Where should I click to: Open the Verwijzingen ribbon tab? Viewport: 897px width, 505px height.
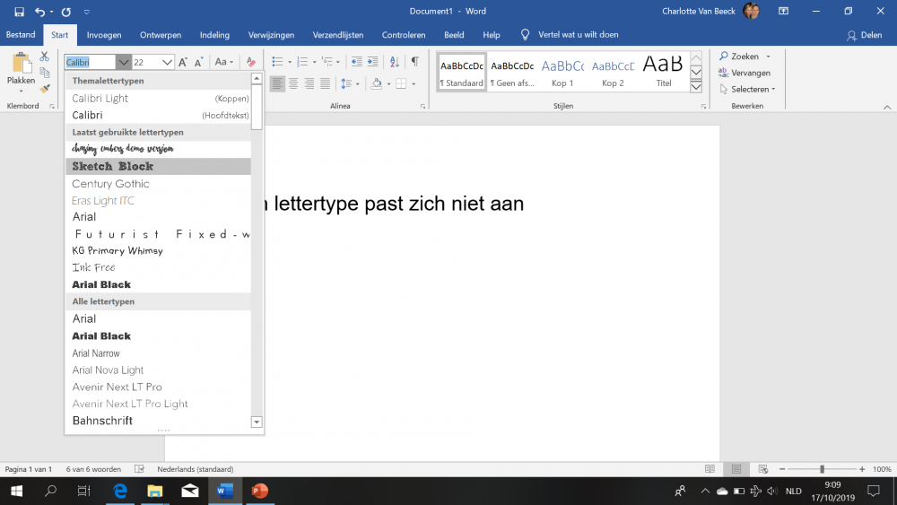pyautogui.click(x=272, y=35)
